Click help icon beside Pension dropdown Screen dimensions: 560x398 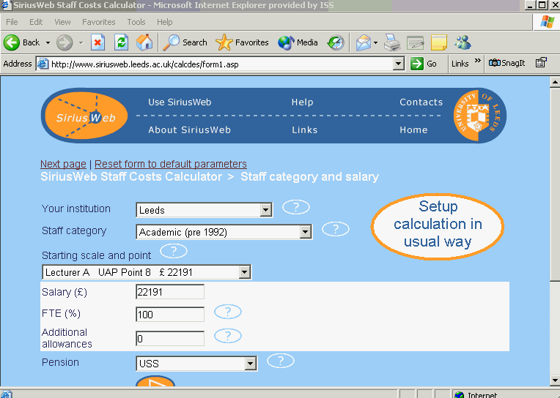pyautogui.click(x=281, y=361)
